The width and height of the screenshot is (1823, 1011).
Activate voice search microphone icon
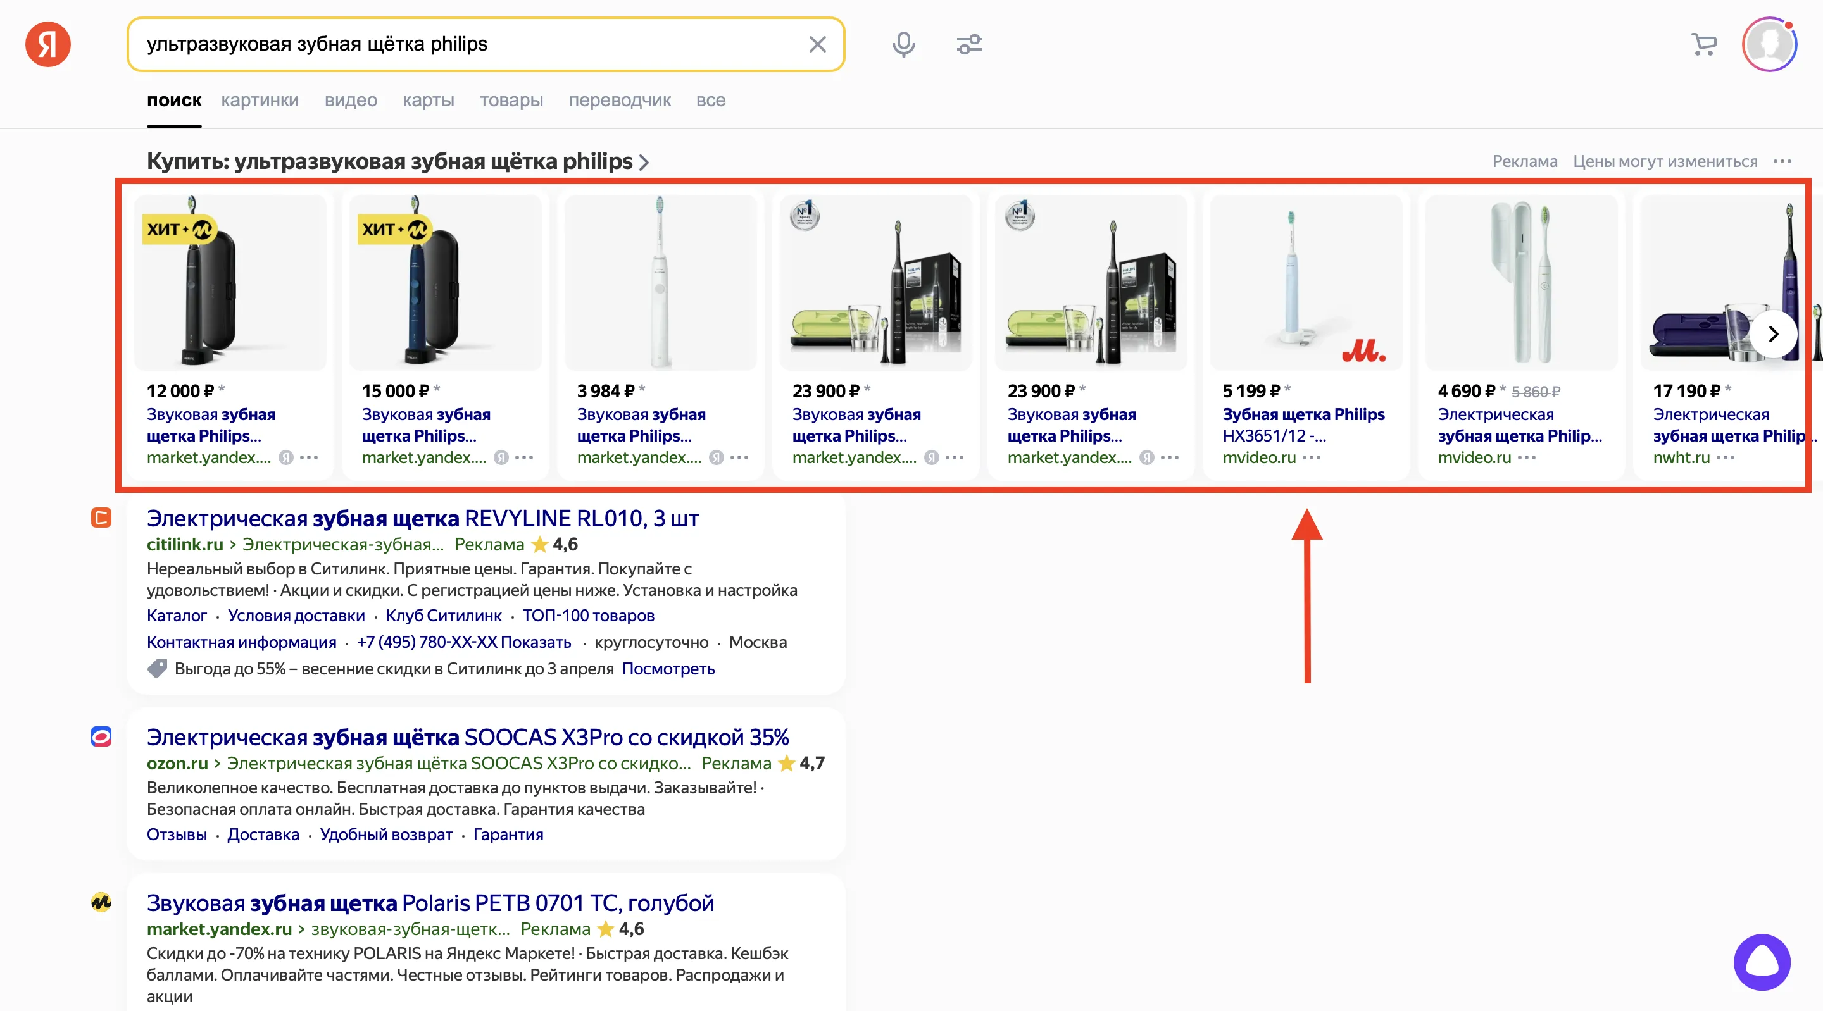pyautogui.click(x=903, y=44)
